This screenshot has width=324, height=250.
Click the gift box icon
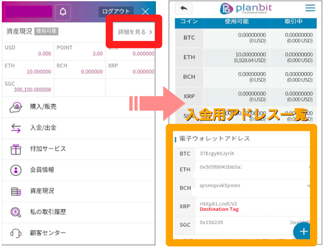click(x=16, y=149)
